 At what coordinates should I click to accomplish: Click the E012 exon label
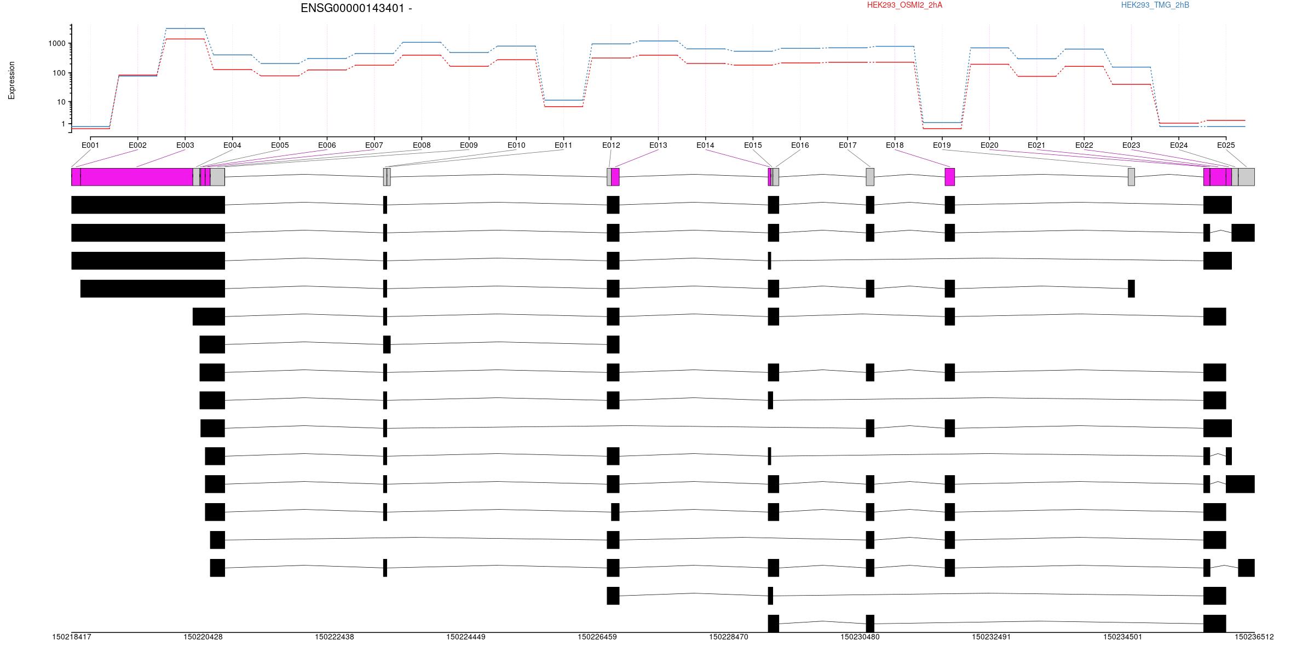(x=611, y=146)
